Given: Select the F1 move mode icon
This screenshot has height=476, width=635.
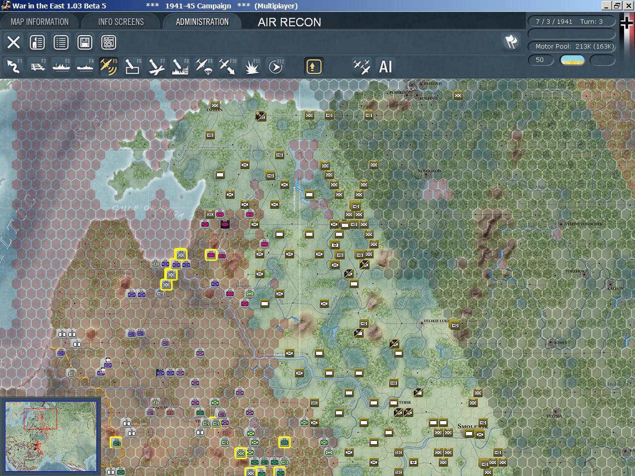Looking at the screenshot, I should 13,66.
